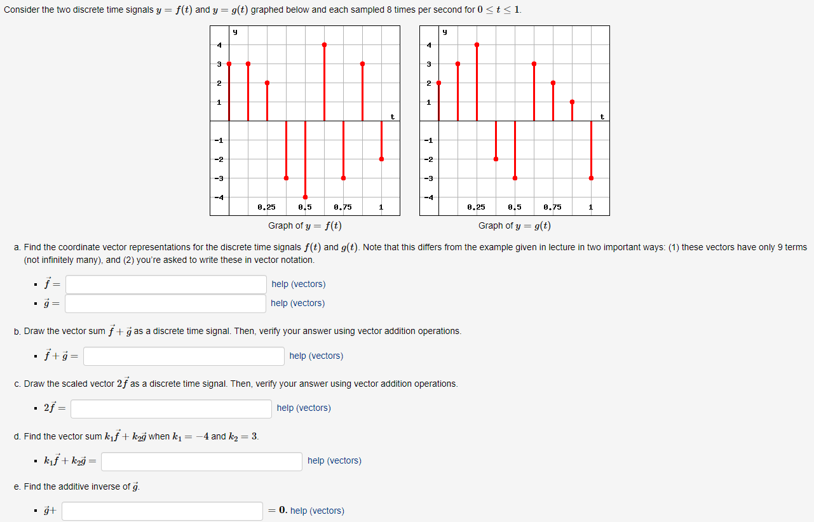This screenshot has width=814, height=522.
Task: Click the answer field for vector f
Action: (x=166, y=284)
